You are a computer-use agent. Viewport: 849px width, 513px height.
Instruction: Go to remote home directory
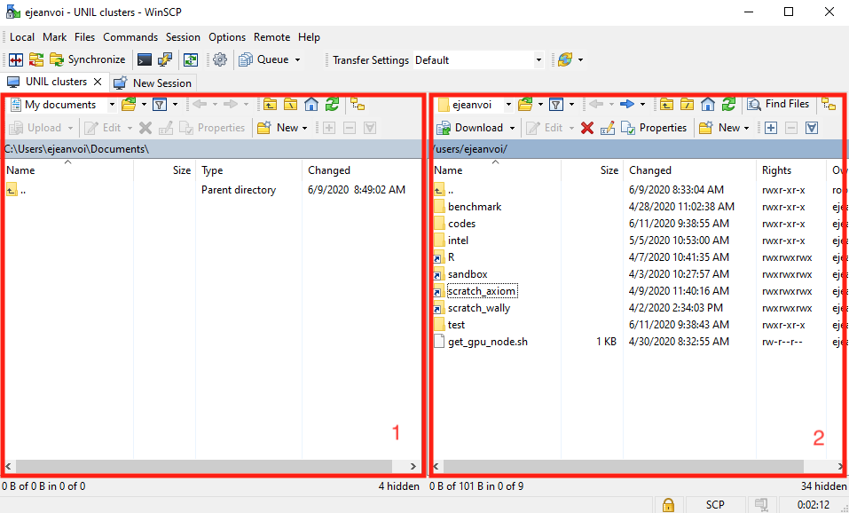(x=707, y=105)
